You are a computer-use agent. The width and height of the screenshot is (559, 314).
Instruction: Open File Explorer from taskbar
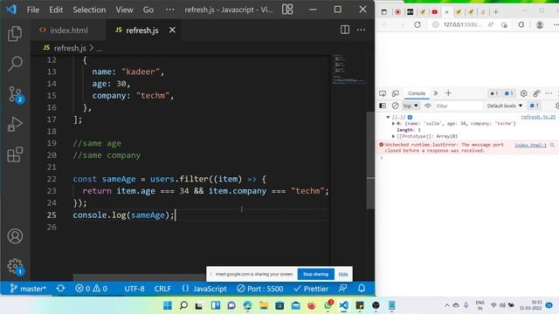click(x=264, y=305)
